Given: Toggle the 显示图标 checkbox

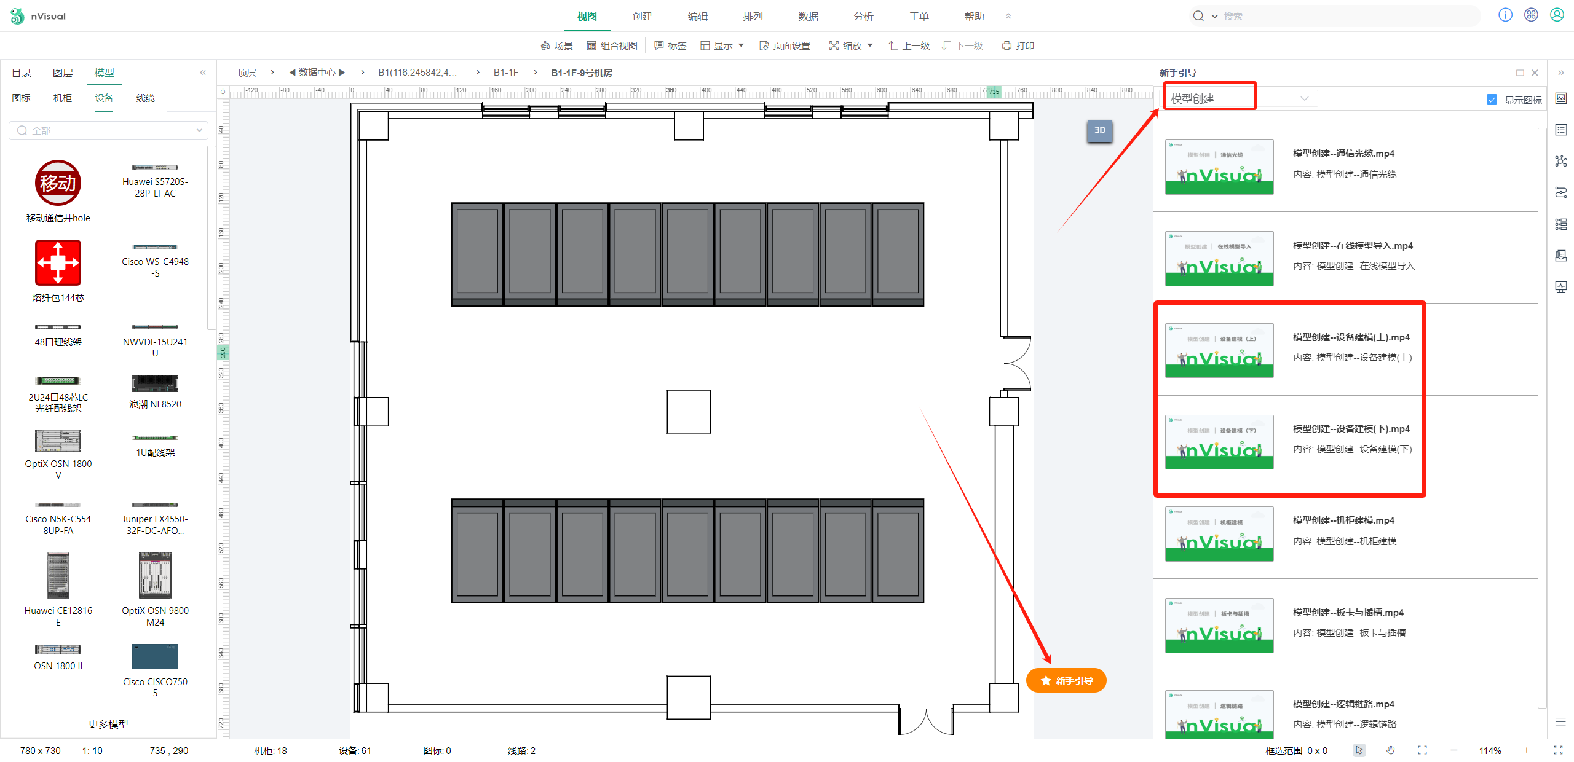Looking at the screenshot, I should coord(1492,100).
